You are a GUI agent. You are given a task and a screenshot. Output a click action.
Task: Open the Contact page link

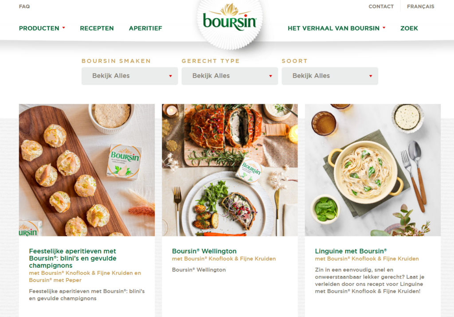click(x=381, y=6)
